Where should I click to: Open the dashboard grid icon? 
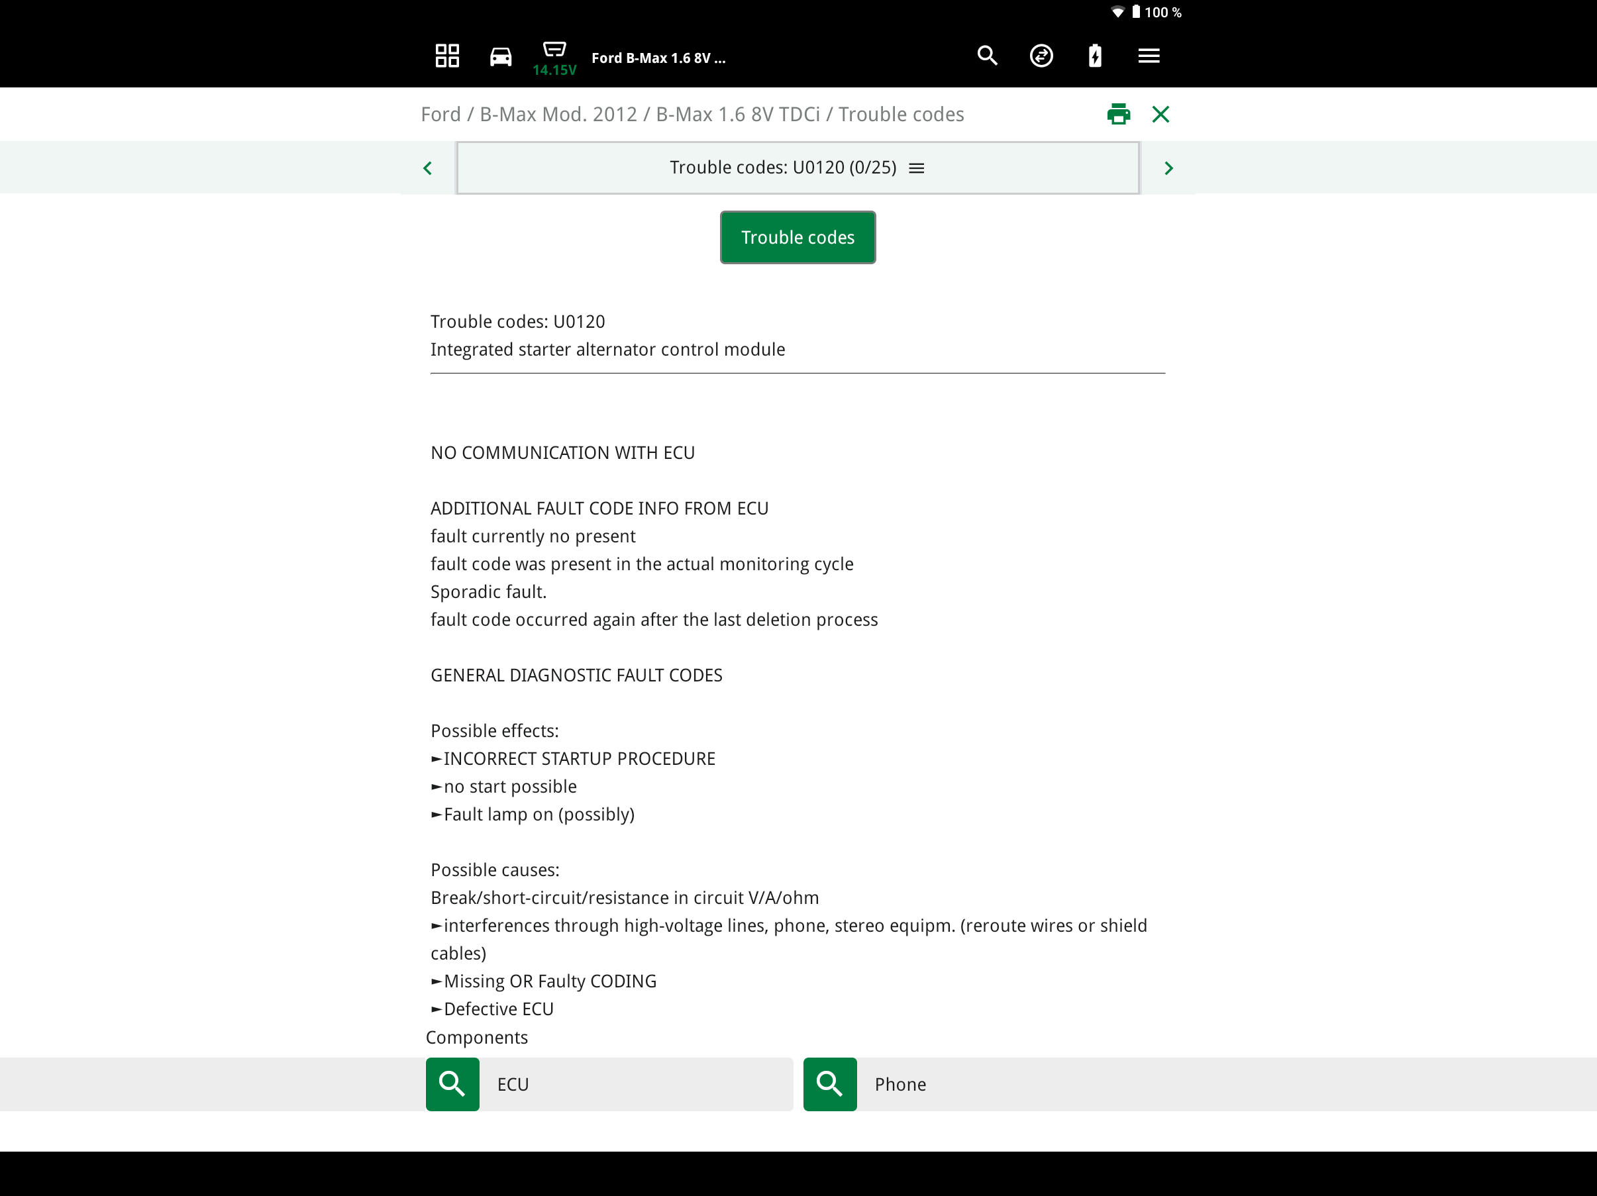click(x=447, y=56)
